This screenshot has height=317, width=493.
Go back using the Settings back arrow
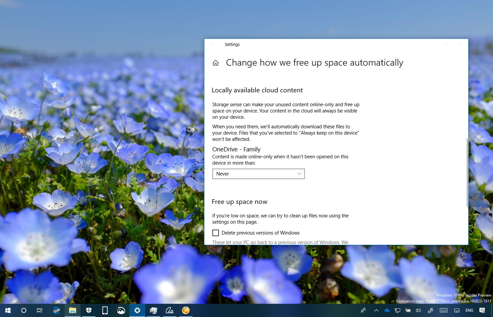212,44
